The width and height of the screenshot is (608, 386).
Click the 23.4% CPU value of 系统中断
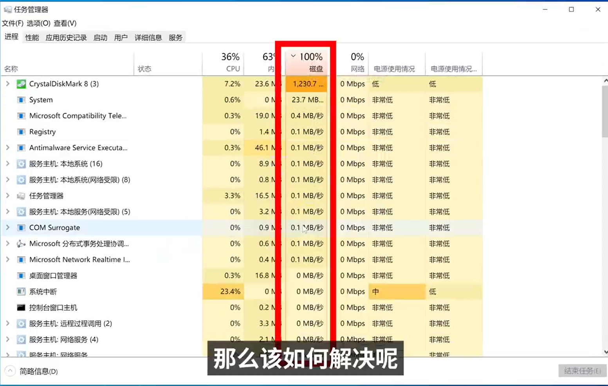point(223,292)
